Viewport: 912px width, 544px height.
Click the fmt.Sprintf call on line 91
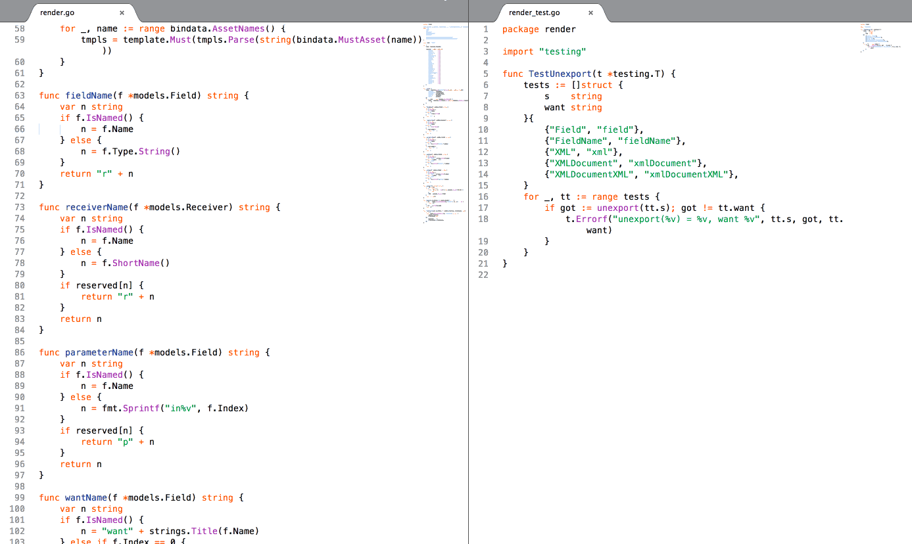click(x=132, y=408)
